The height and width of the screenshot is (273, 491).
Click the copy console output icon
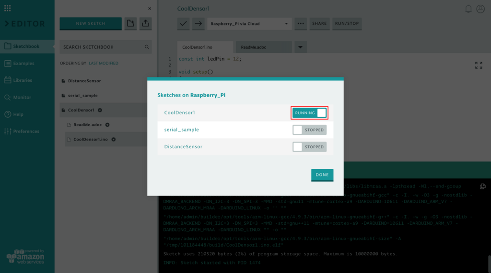(483, 186)
